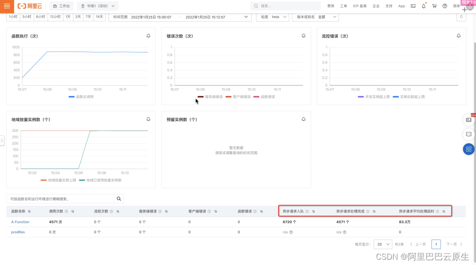Select the 12小时 time range tab
476x265 pixels.
55,17
